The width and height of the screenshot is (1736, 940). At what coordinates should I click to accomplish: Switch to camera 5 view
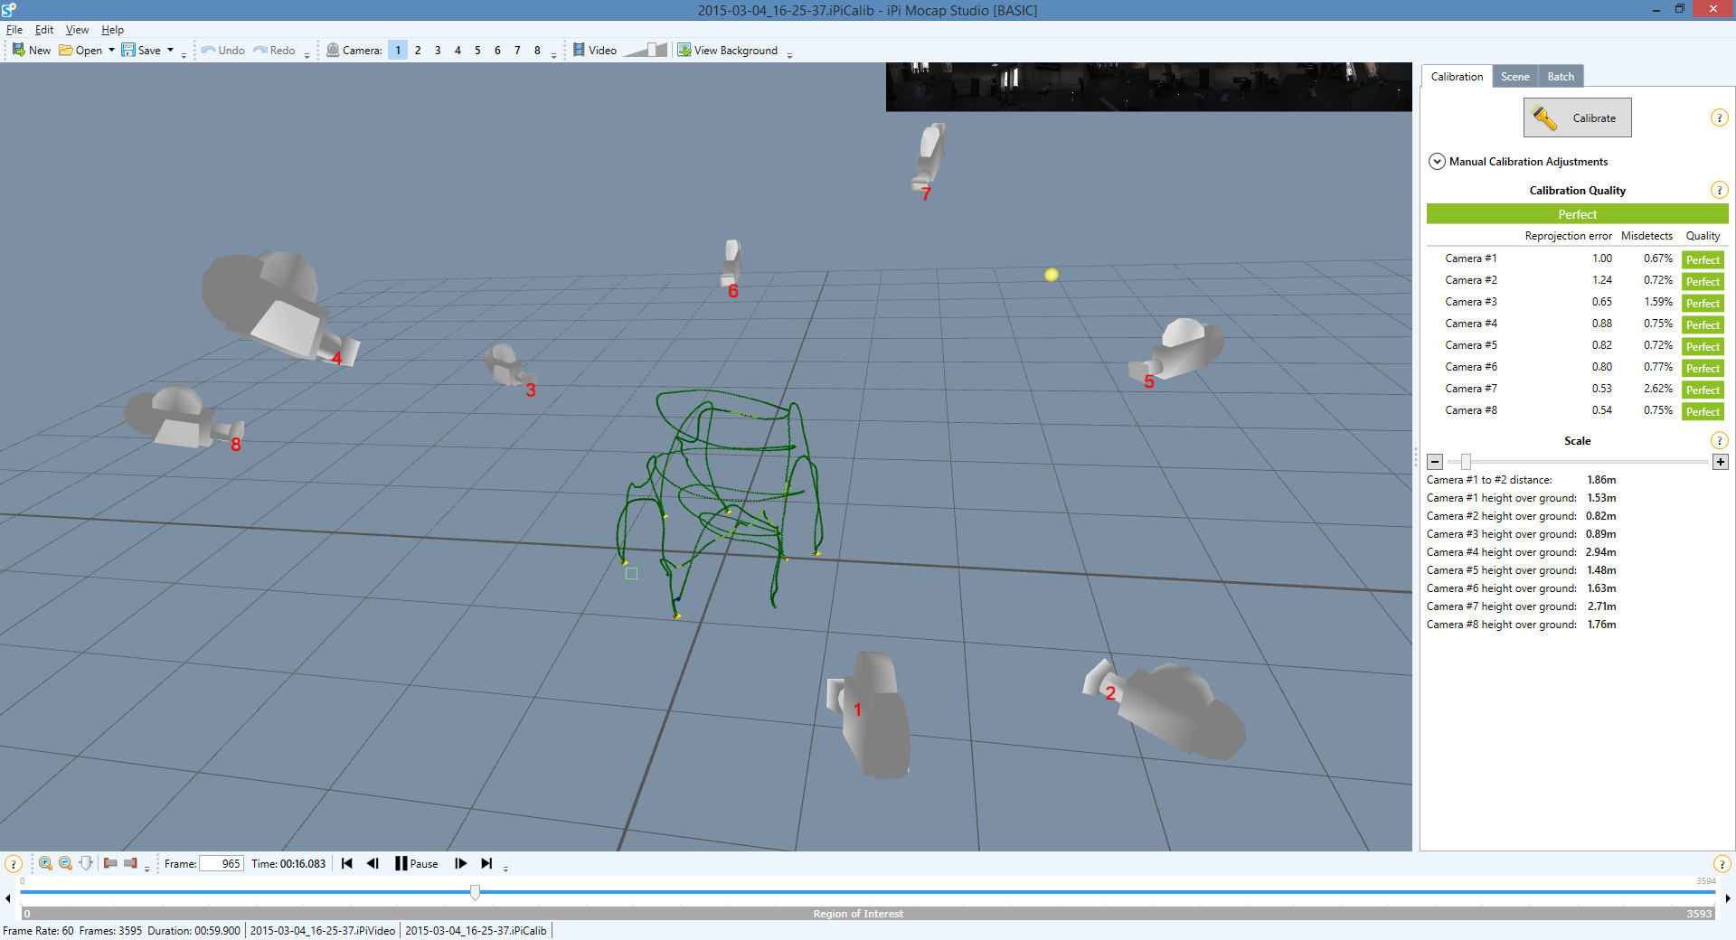click(x=477, y=51)
